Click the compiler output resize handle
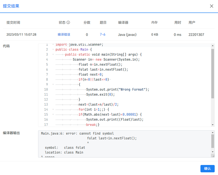Image resolution: width=218 pixels, height=175 pixels. [x=213, y=156]
